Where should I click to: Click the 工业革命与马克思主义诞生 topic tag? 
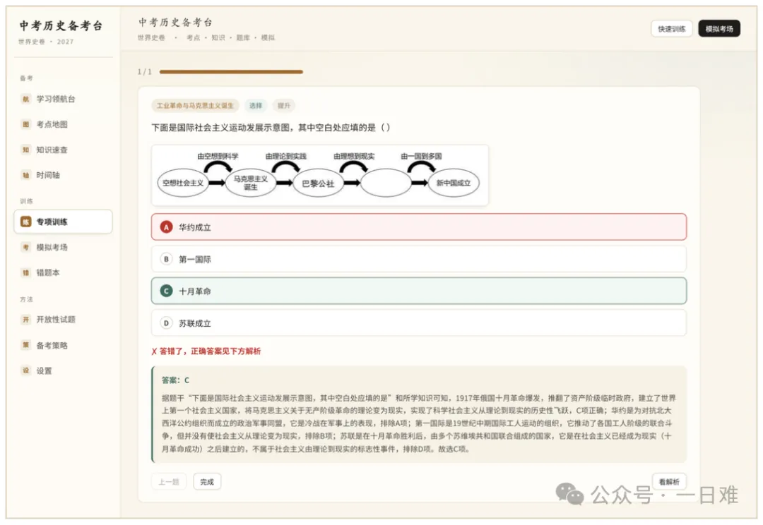click(195, 105)
